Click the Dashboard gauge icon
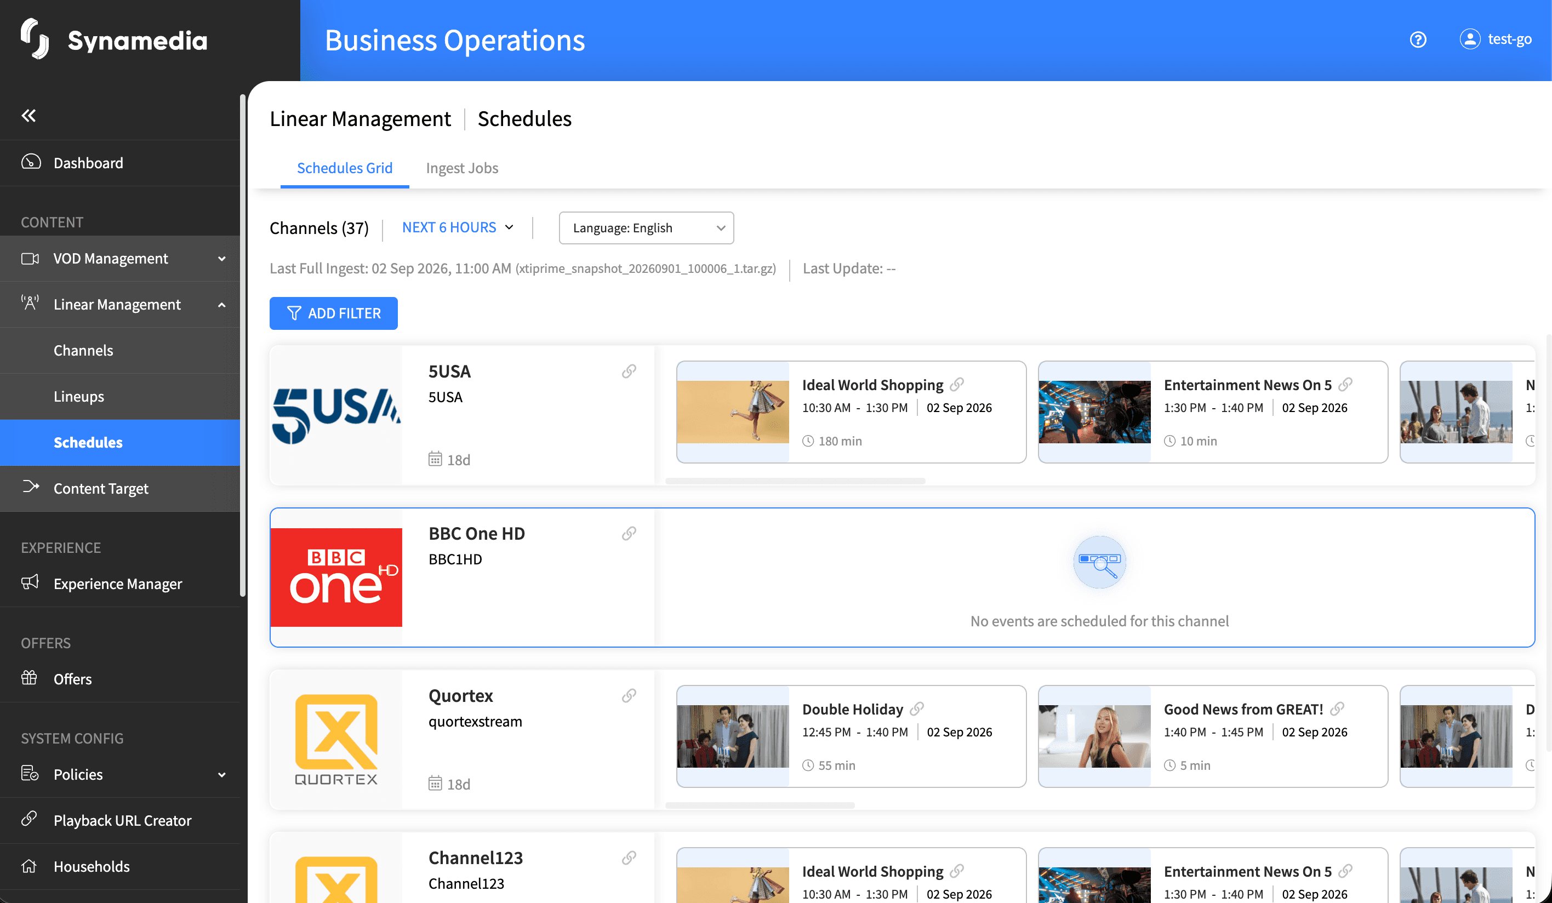This screenshot has width=1552, height=903. click(31, 162)
